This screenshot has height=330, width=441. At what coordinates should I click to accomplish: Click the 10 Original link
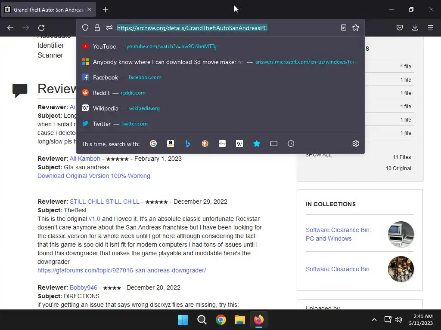(x=398, y=168)
